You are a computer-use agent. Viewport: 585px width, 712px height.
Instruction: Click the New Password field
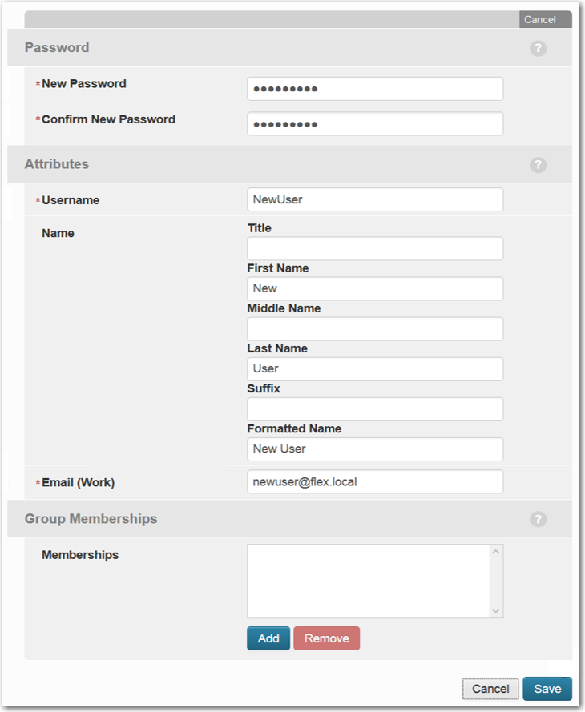374,89
